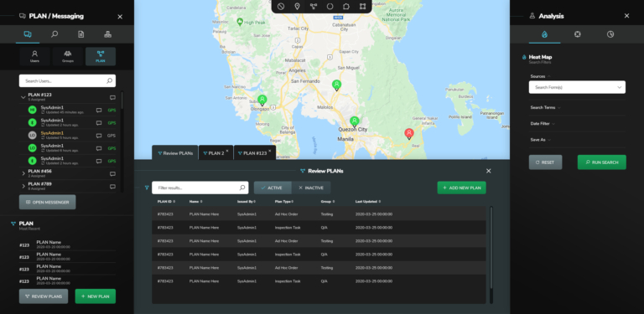Screen dimensions: 644x314
Task: Collapse the PLAN #123 group
Action: [x=23, y=97]
